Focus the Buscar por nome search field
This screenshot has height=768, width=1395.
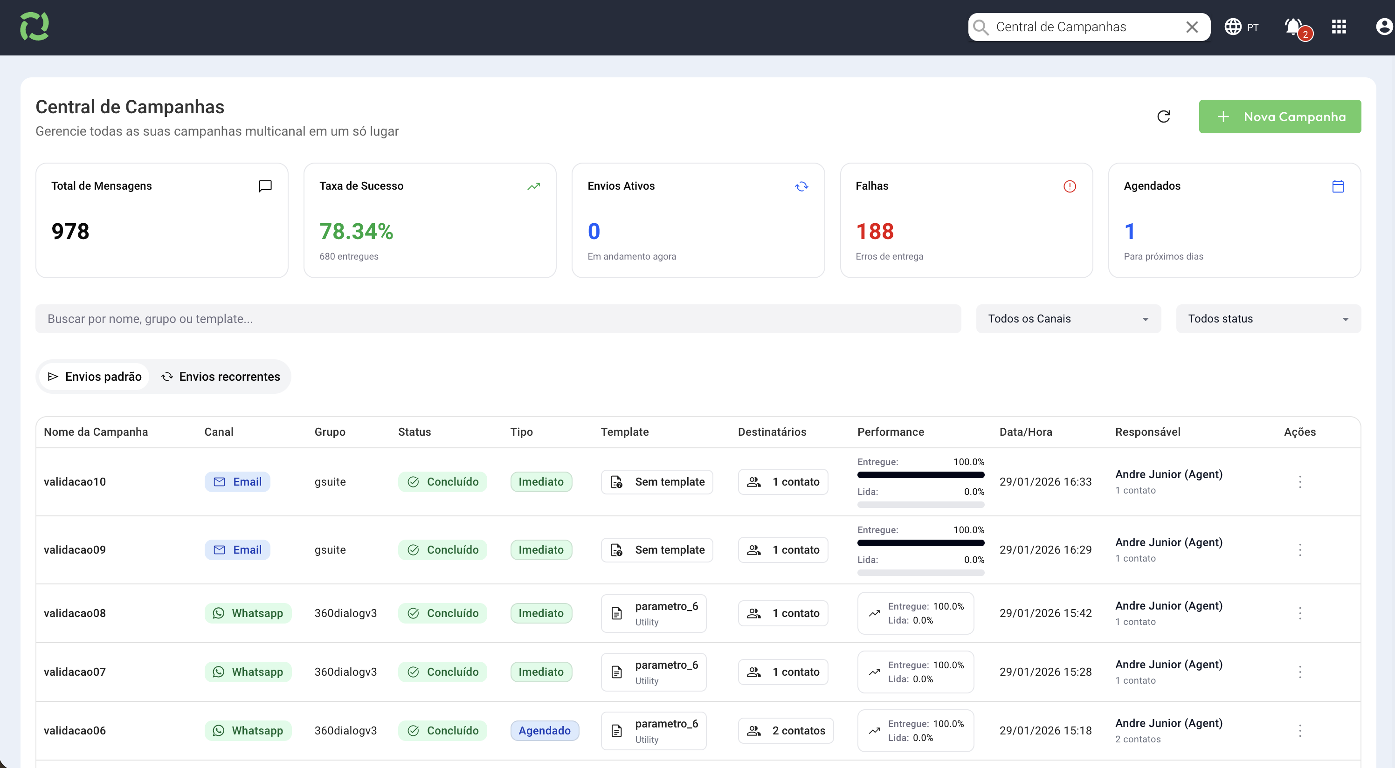pos(498,319)
